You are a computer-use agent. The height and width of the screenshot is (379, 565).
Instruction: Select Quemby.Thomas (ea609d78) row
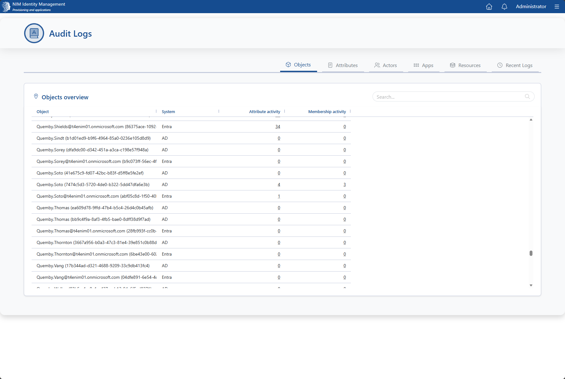click(191, 208)
